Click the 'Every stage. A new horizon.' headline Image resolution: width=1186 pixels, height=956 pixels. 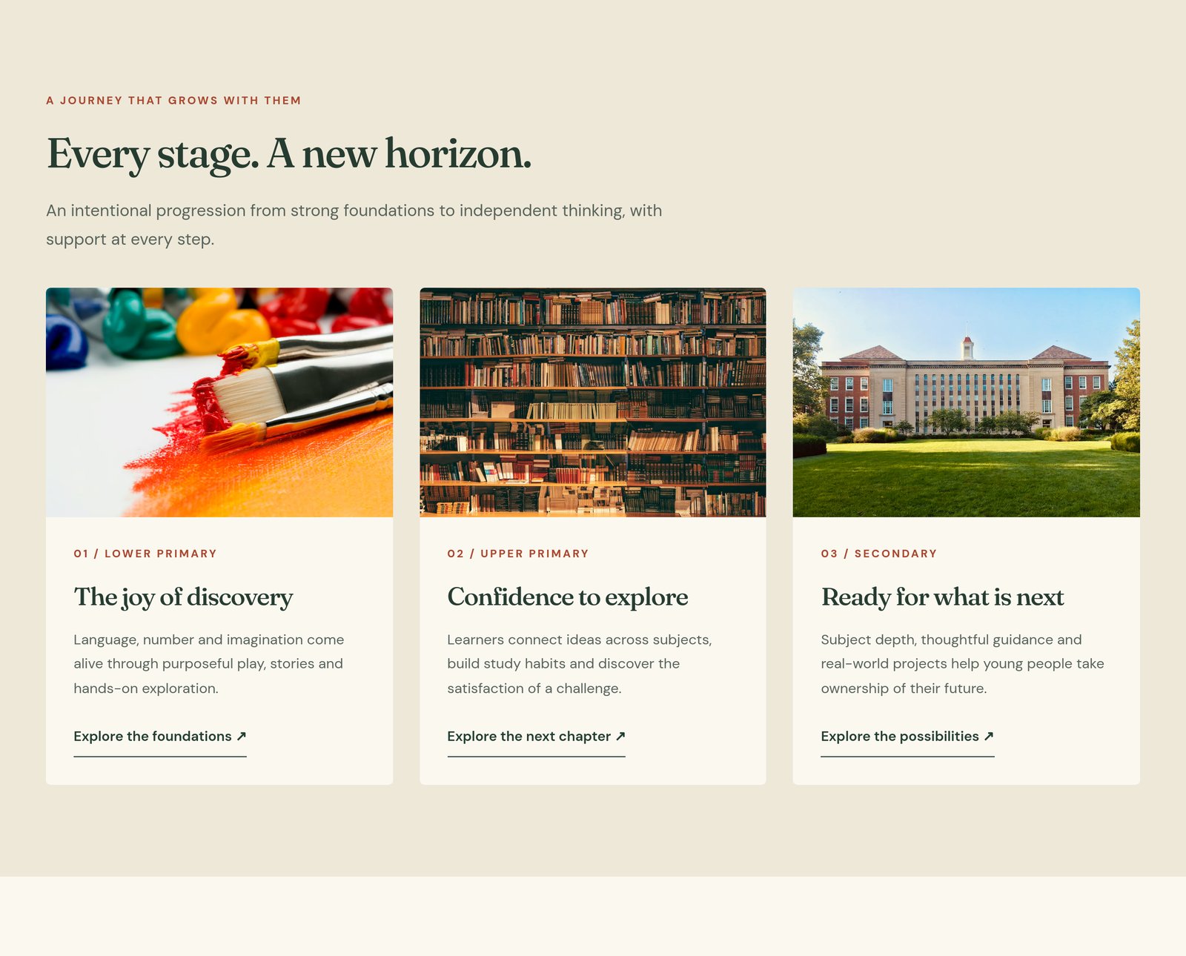tap(289, 154)
